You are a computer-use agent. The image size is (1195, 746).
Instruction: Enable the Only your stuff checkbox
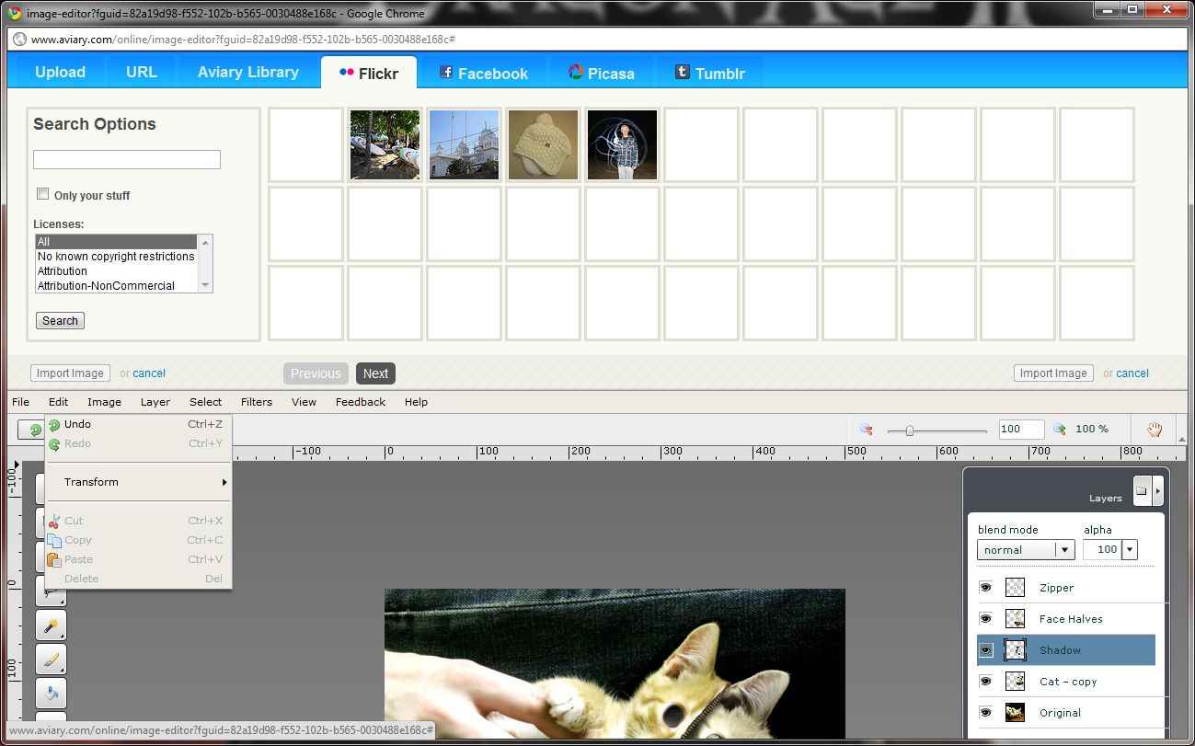coord(42,193)
